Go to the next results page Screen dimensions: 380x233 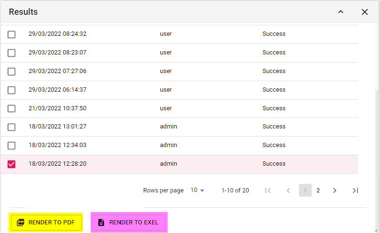(335, 191)
